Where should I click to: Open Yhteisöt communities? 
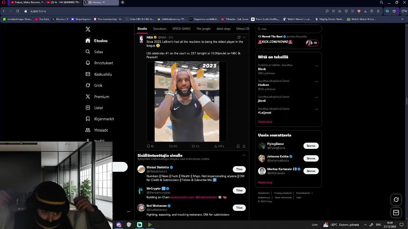pos(97,130)
